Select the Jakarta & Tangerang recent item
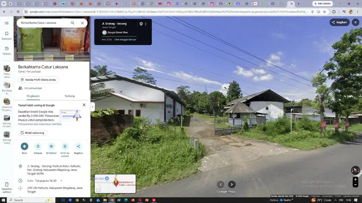This screenshot has height=203, width=362. click(x=7, y=105)
